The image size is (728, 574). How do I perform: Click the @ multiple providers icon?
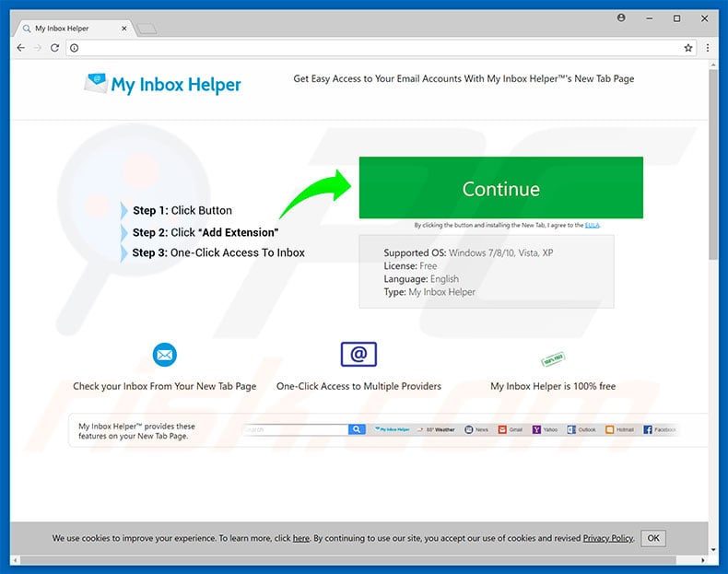pos(358,354)
